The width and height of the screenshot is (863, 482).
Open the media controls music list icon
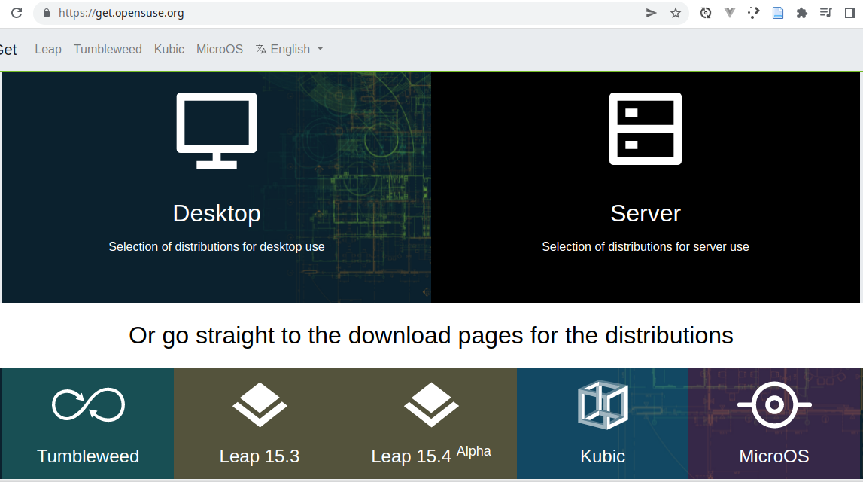825,13
